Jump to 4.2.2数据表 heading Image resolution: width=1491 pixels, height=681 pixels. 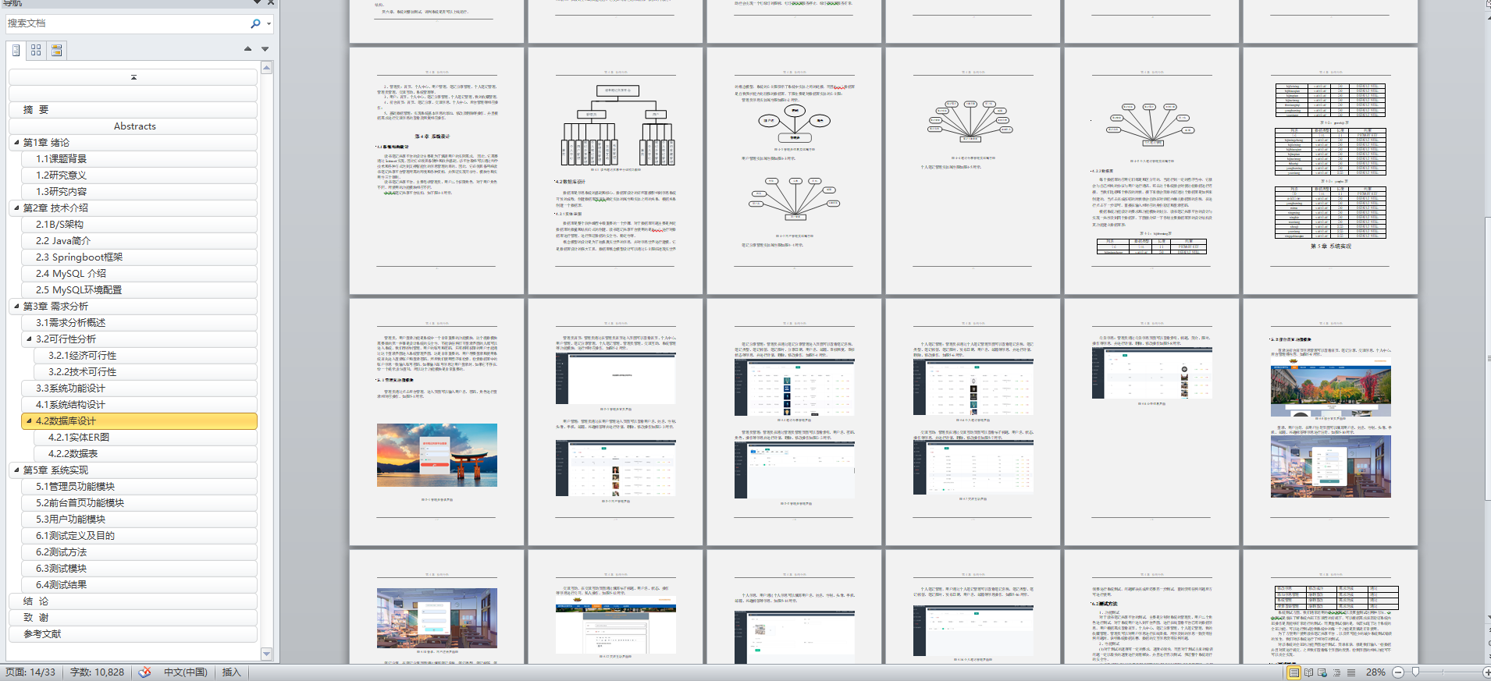tap(145, 454)
